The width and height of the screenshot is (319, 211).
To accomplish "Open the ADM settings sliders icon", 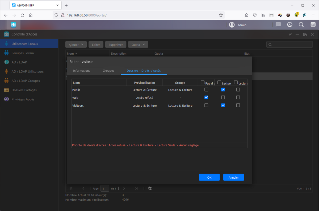I will pos(313,25).
